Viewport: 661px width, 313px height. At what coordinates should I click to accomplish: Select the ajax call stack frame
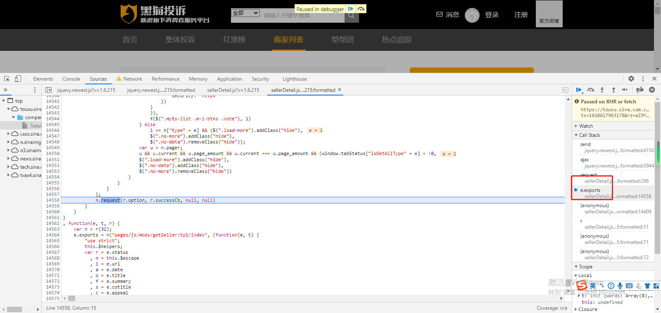click(x=613, y=162)
